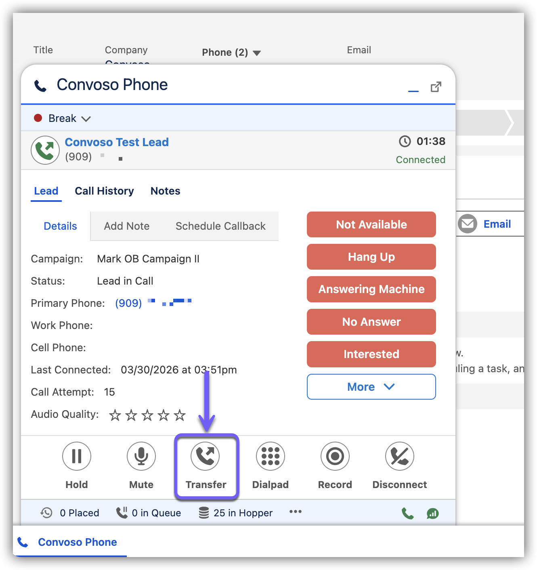
Task: Open the Dialpad
Action: (271, 457)
